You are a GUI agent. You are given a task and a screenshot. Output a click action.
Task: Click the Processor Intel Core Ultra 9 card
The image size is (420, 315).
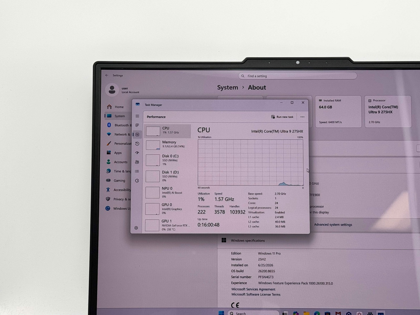coord(388,111)
